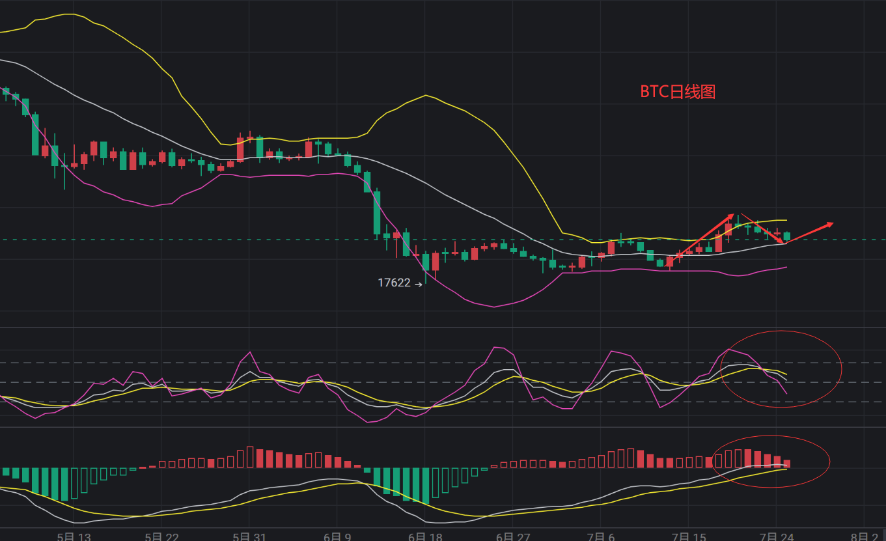
Task: Click the 7月 15 date label
Action: 689,536
